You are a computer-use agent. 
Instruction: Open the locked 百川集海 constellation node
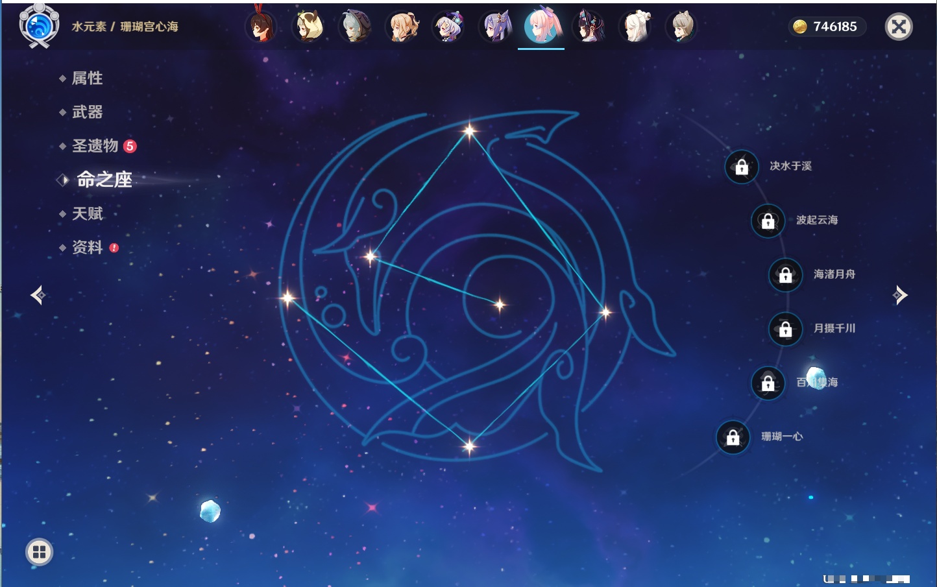point(768,383)
